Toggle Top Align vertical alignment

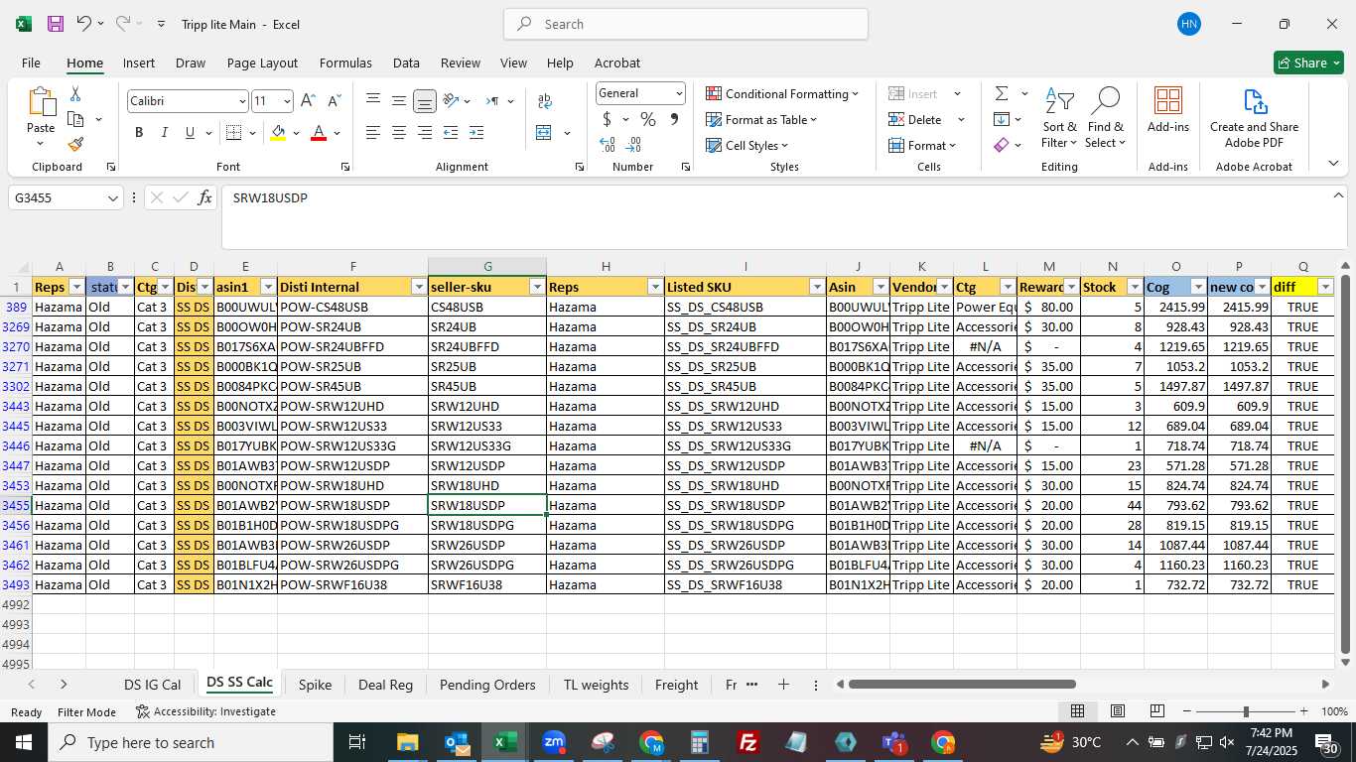pyautogui.click(x=373, y=101)
